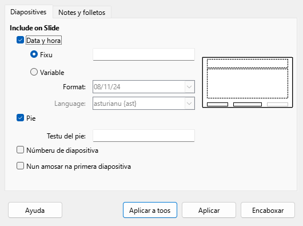Image resolution: width=303 pixels, height=226 pixels.
Task: Click the Include on Slide heading
Action: click(35, 28)
